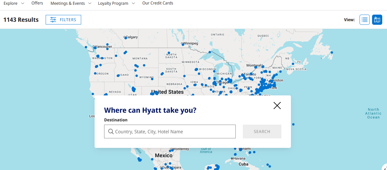Click the Havana map label

239,158
